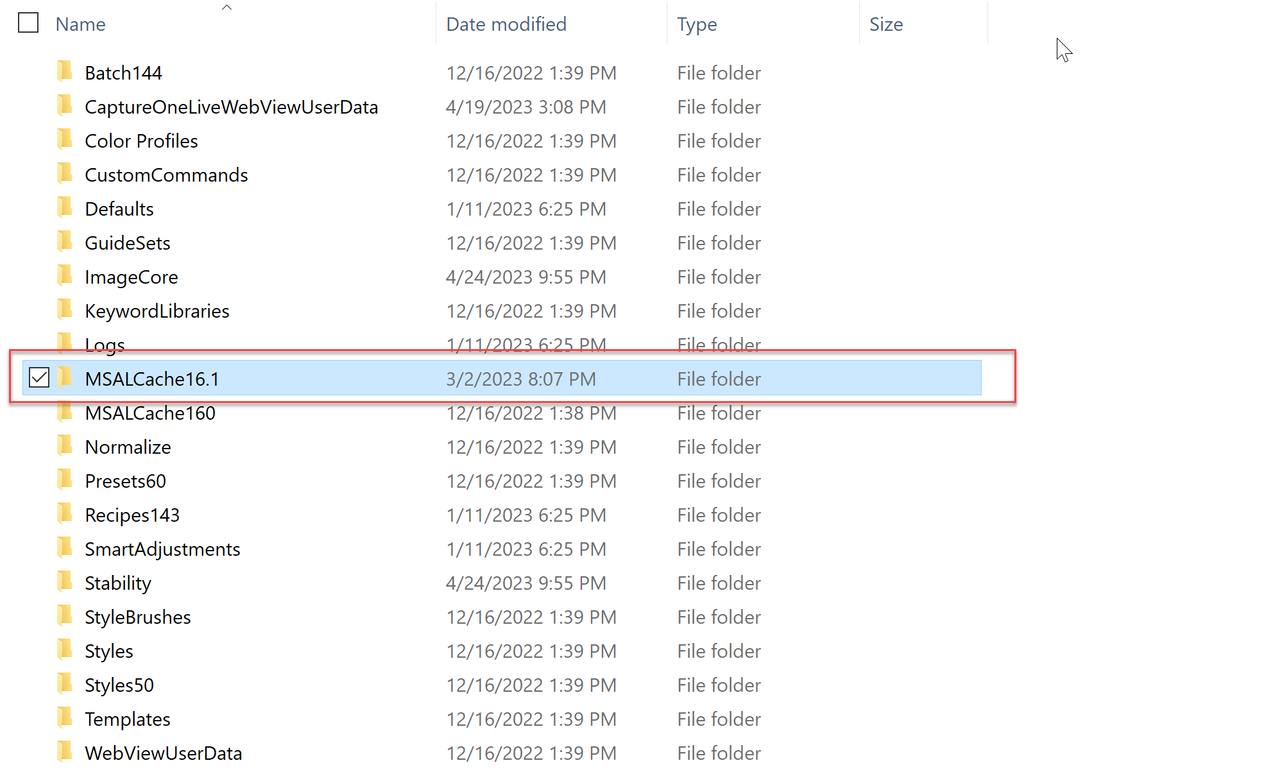1273x772 pixels.
Task: Toggle the select-all checkbox in the header
Action: click(28, 23)
